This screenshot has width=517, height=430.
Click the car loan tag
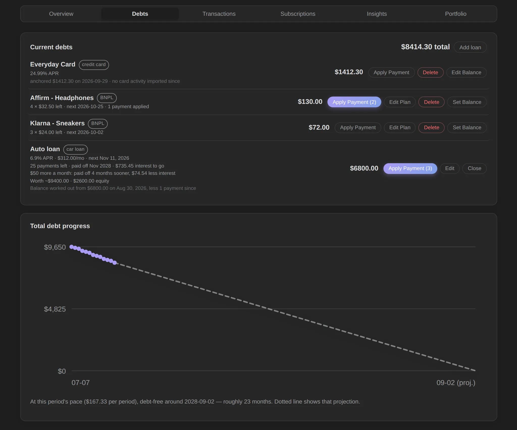75,149
